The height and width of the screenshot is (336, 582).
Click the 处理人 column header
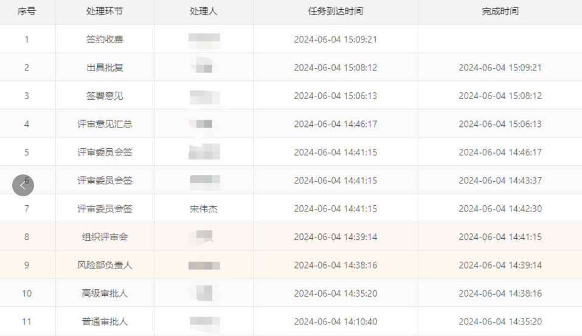203,12
